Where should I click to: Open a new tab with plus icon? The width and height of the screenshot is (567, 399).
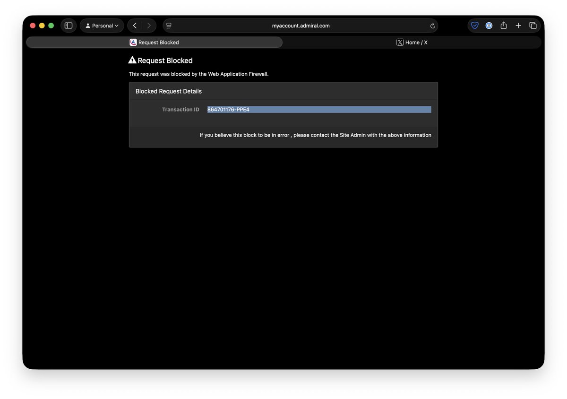tap(518, 26)
